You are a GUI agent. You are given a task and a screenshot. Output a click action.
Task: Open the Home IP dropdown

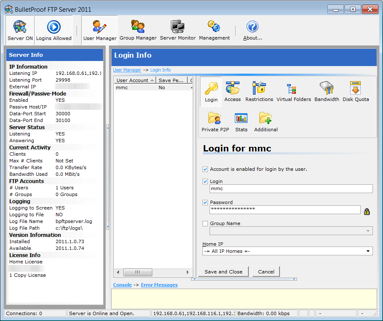[x=287, y=251]
